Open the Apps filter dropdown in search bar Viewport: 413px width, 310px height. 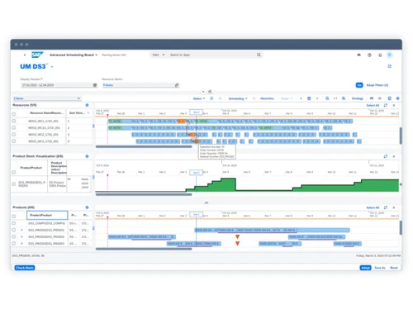click(159, 55)
